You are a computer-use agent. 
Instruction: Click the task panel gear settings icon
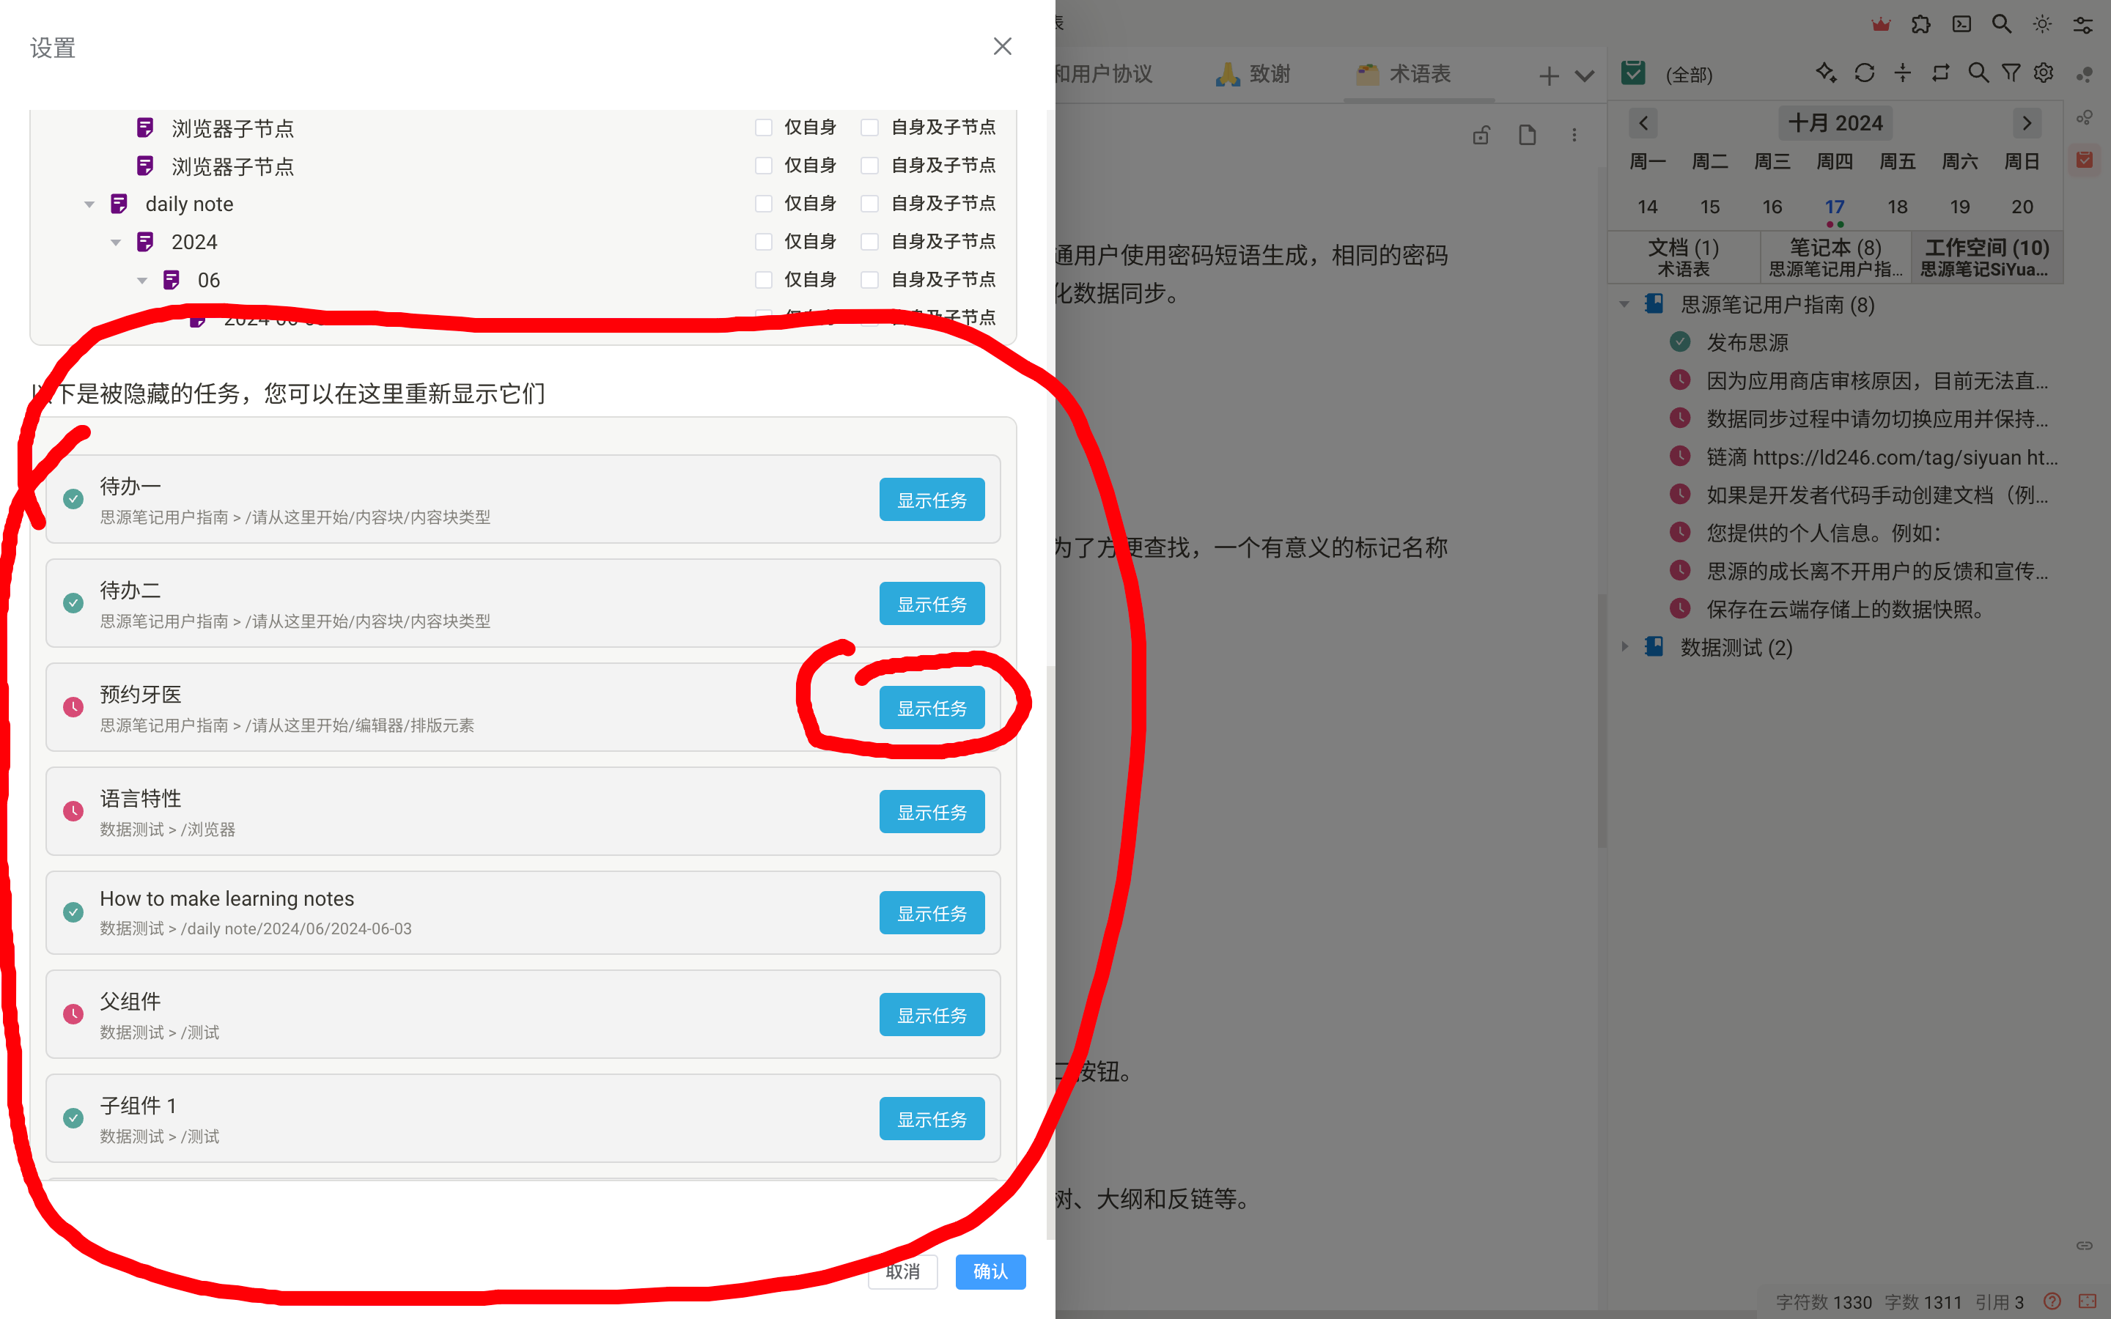(2043, 73)
